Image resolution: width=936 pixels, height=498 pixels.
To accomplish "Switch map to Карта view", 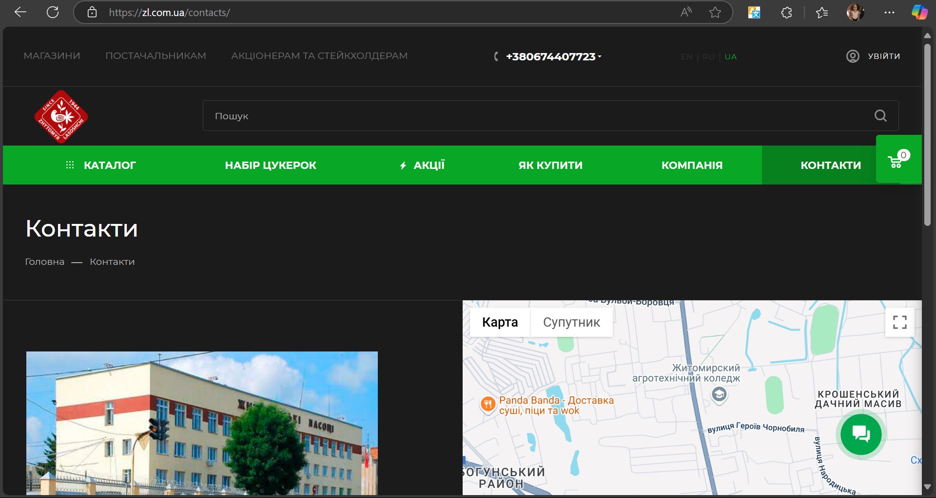I will click(500, 322).
